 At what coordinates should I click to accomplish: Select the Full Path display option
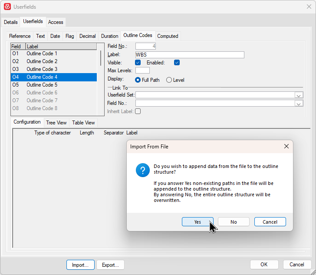(138, 80)
